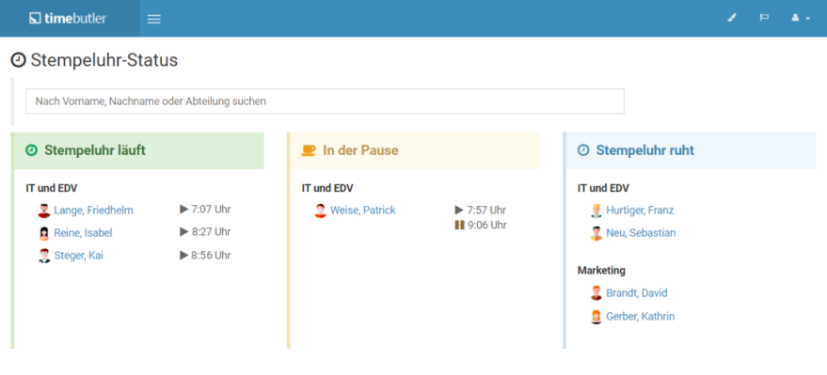The height and width of the screenshot is (375, 827).
Task: Open Hurtiger, Franz profile link
Action: point(640,211)
